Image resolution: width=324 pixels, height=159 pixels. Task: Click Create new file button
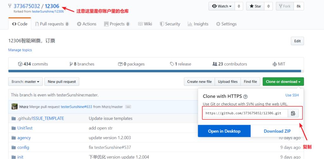point(199,82)
